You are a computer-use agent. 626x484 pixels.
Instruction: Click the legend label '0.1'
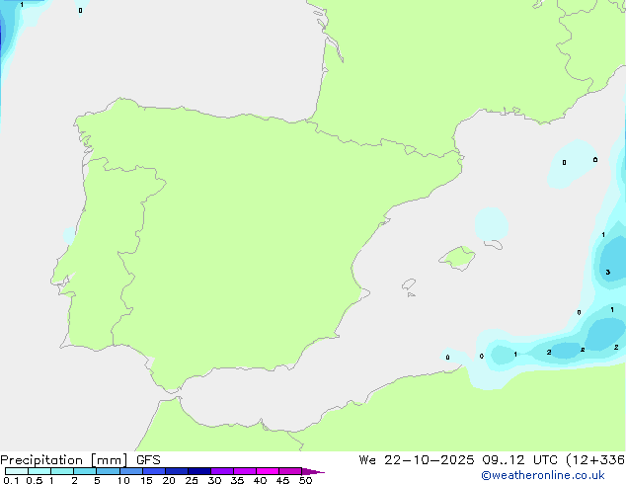tap(11, 480)
